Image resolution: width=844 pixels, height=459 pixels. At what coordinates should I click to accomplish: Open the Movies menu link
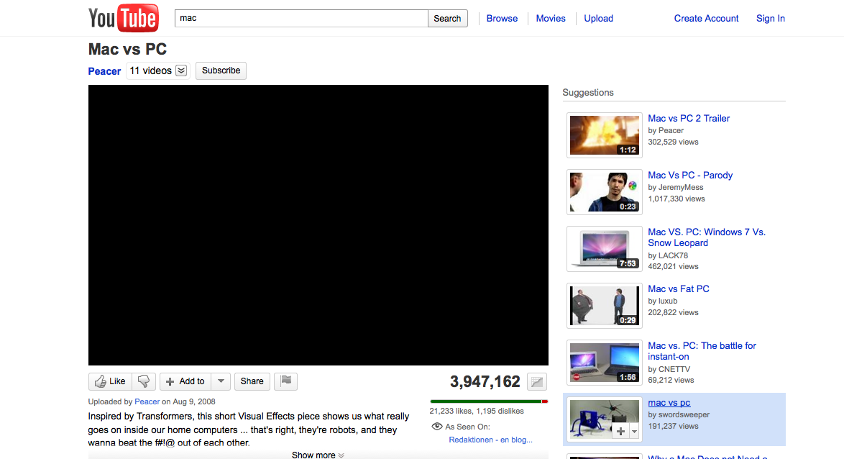[x=551, y=18]
